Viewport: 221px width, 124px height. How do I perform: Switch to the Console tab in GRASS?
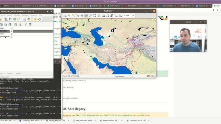(x=9, y=73)
